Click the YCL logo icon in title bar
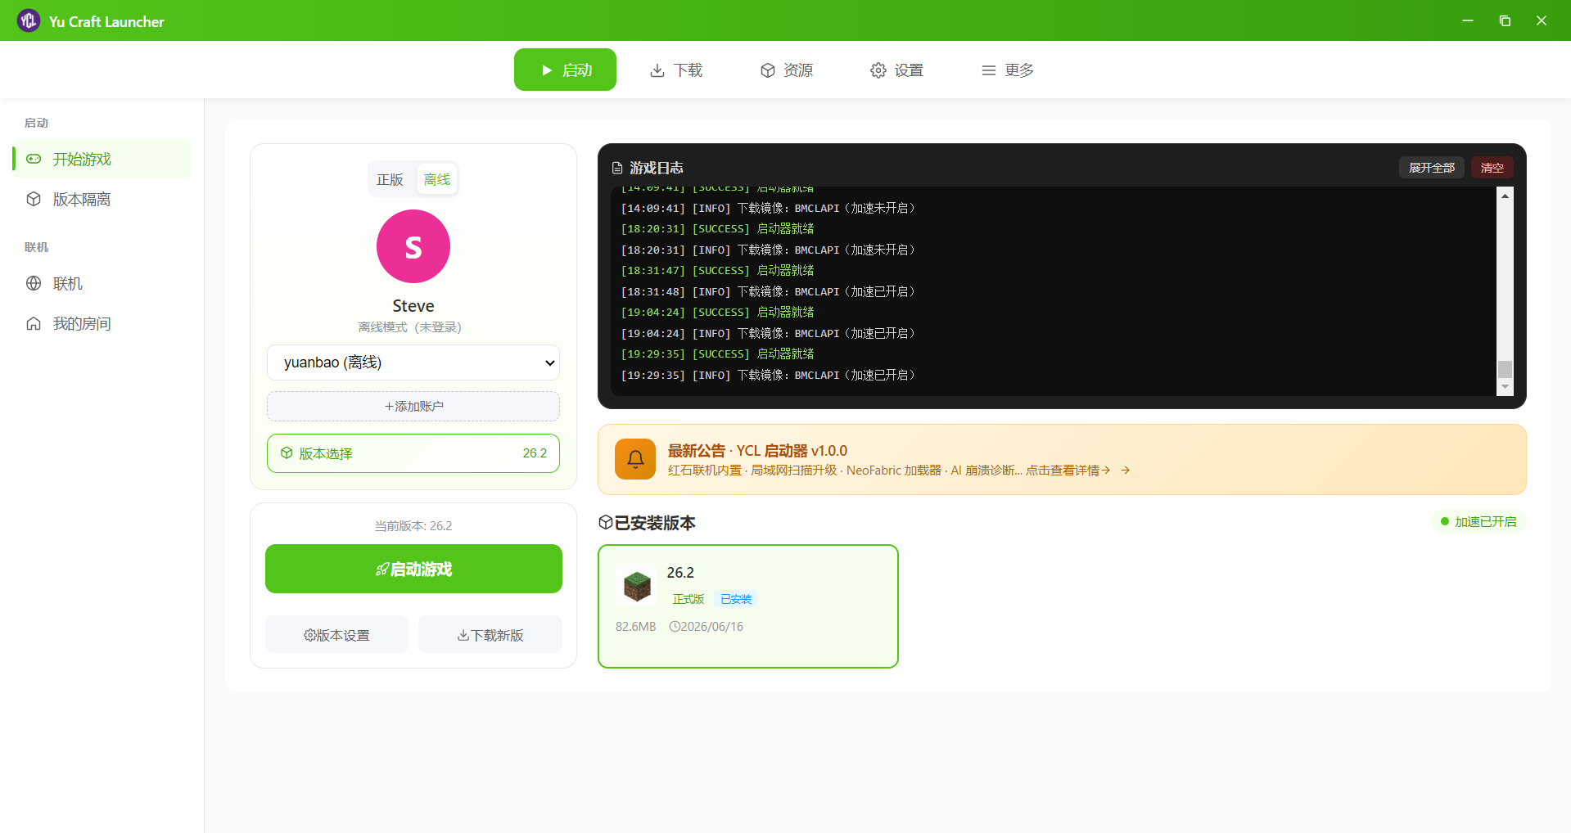This screenshot has width=1571, height=833. [29, 20]
